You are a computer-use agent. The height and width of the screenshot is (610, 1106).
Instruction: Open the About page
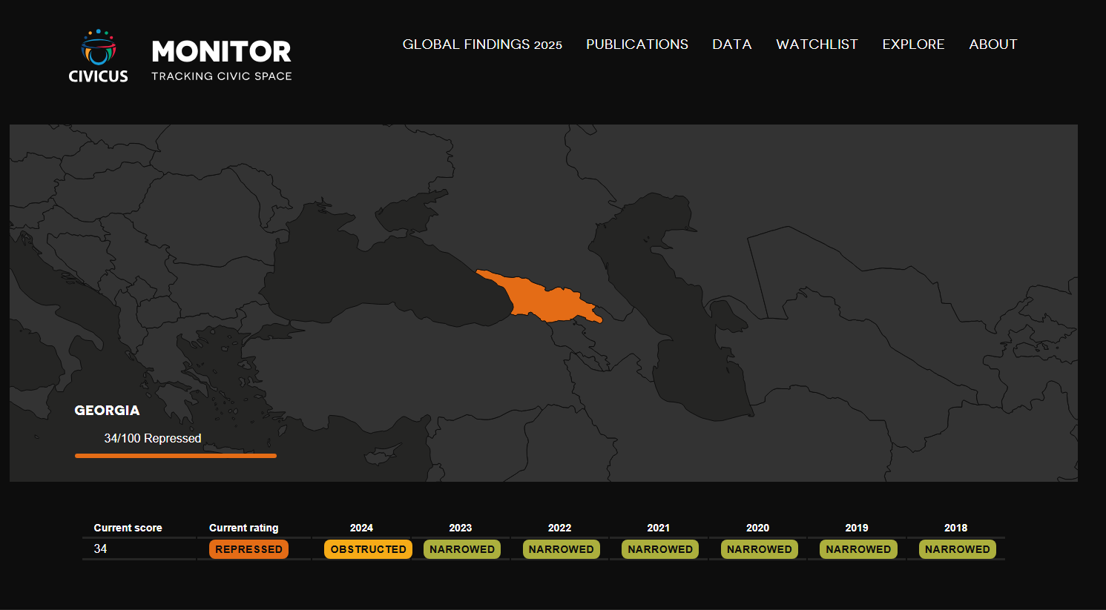tap(993, 44)
